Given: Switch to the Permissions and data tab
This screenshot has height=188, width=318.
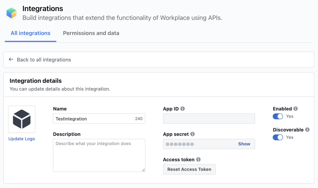Looking at the screenshot, I should click(91, 33).
